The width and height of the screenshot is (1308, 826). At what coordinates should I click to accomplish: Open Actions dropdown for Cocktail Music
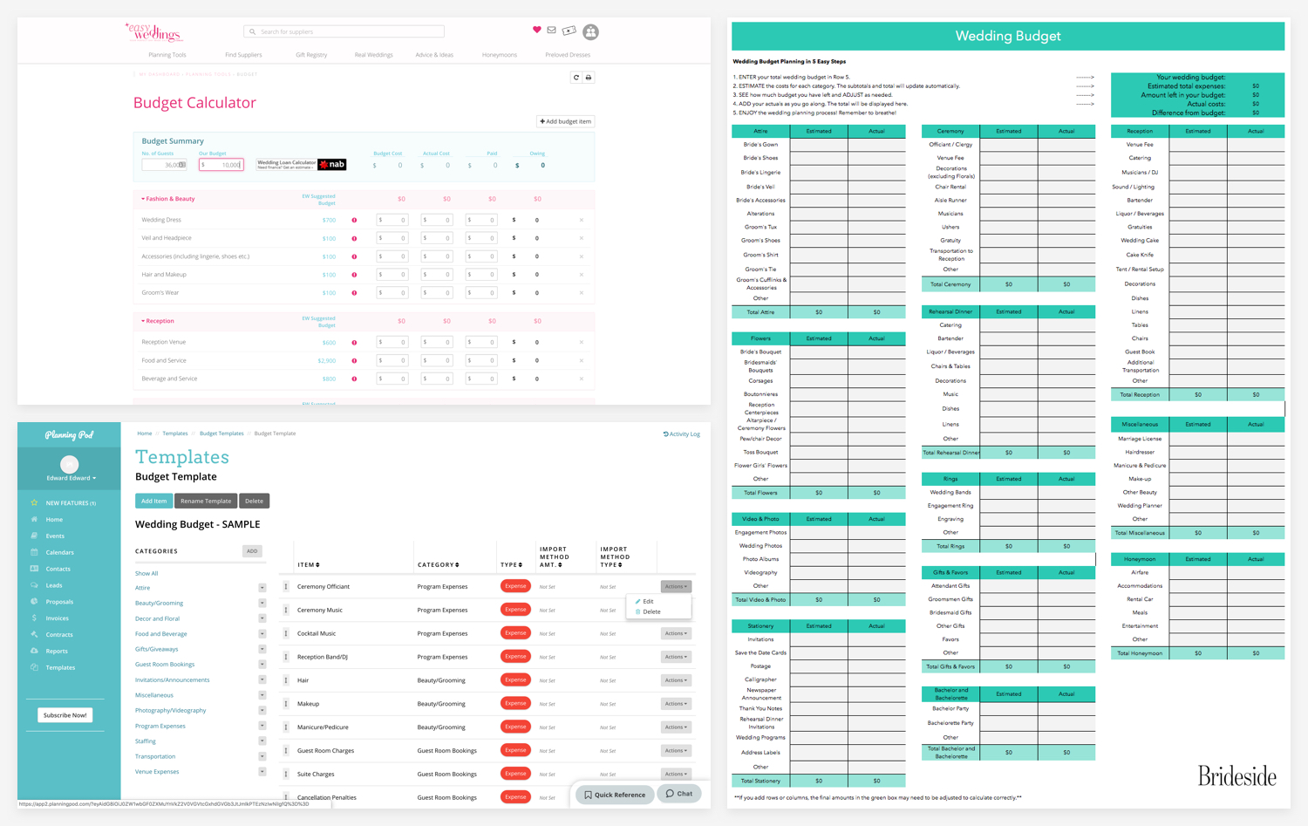coord(676,633)
